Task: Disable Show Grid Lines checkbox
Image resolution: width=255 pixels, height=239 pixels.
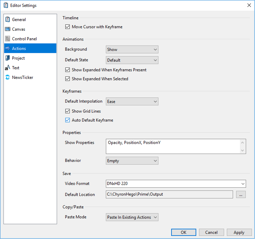Action: [x=67, y=111]
